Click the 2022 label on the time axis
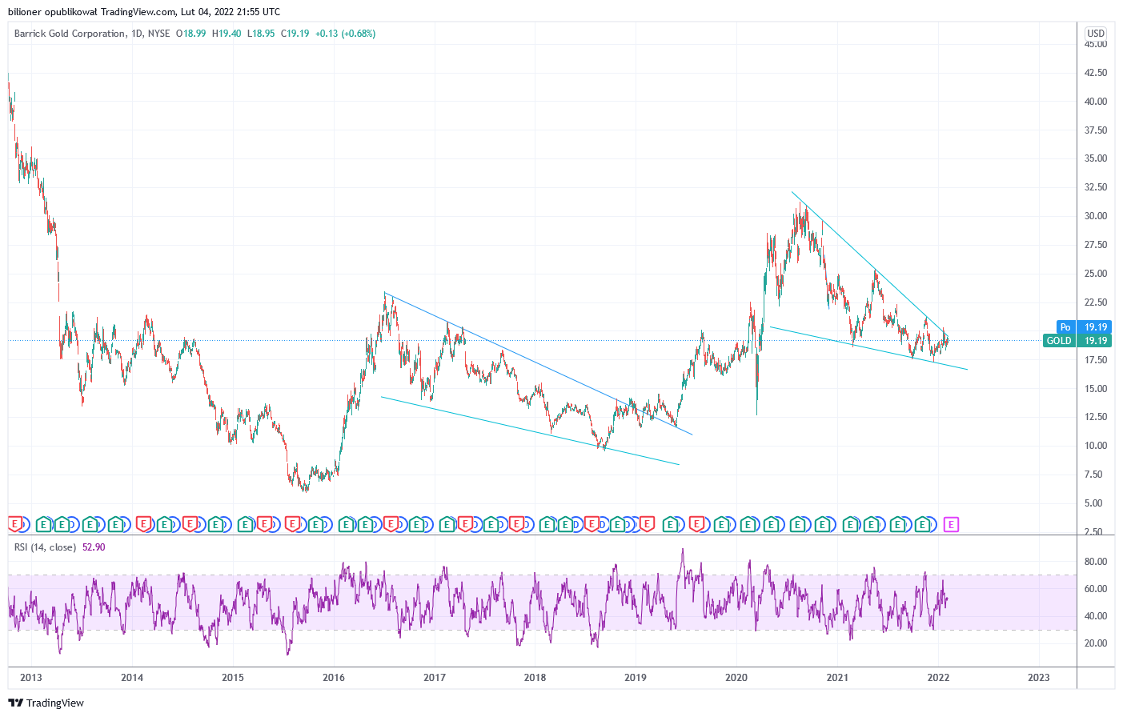This screenshot has width=1123, height=717. (x=938, y=678)
